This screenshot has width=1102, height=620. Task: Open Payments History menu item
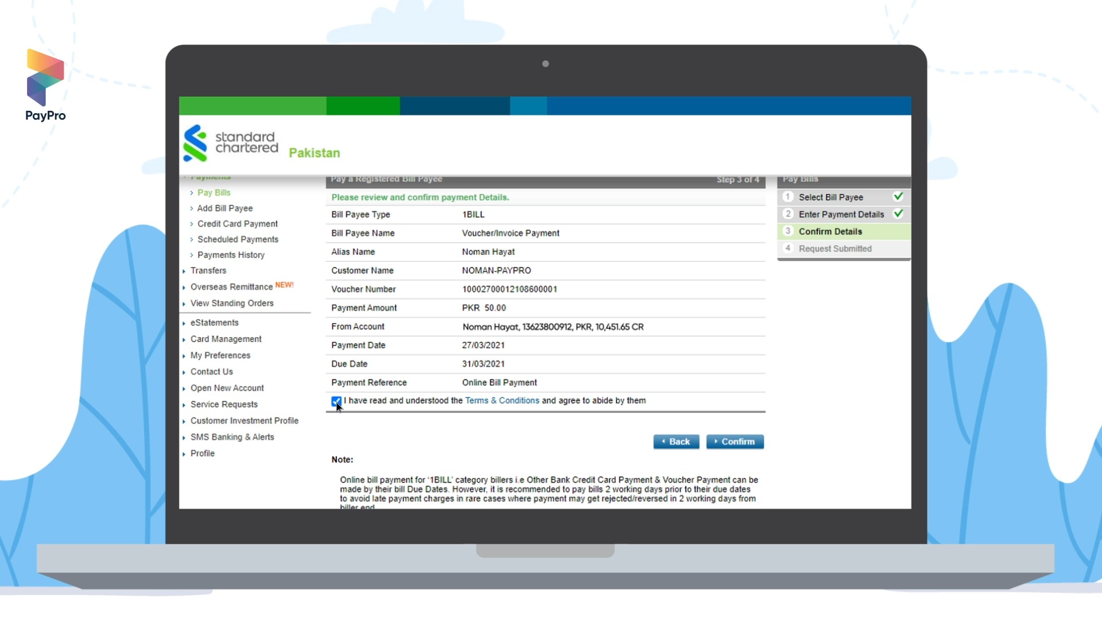coord(231,255)
